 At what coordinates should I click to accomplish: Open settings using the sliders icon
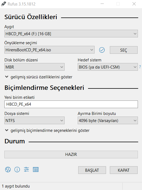(26, 170)
